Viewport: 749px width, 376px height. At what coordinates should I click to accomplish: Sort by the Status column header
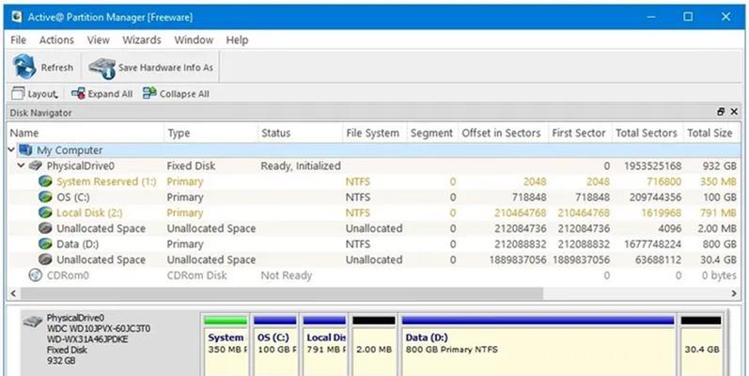[300, 133]
